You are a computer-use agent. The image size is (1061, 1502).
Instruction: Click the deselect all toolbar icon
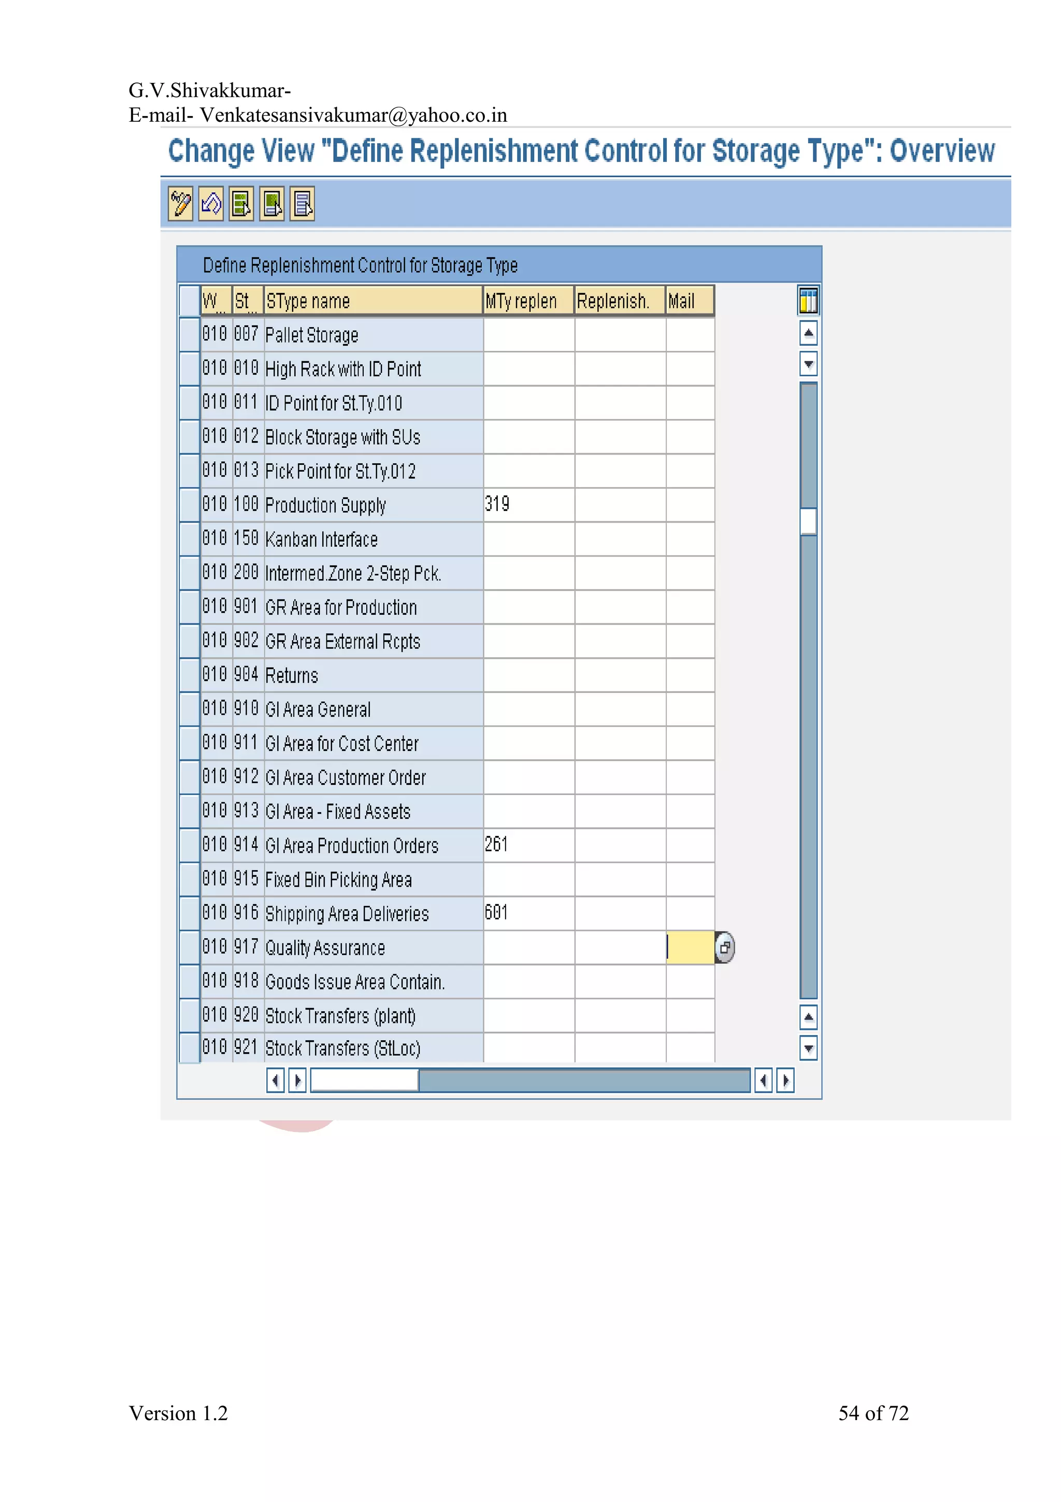click(302, 204)
